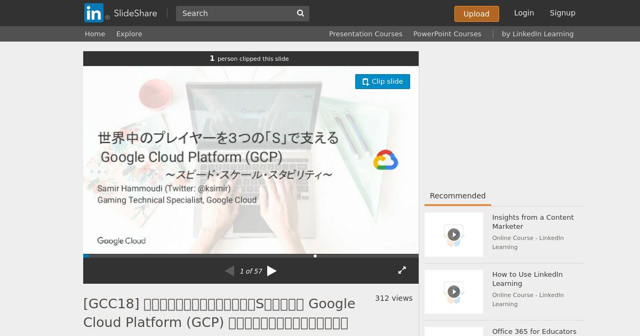Play How to Use LinkedIn Learning thumbnail
The width and height of the screenshot is (640, 336).
point(454,292)
